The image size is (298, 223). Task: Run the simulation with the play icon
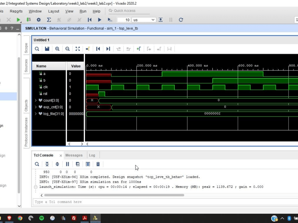point(100,20)
